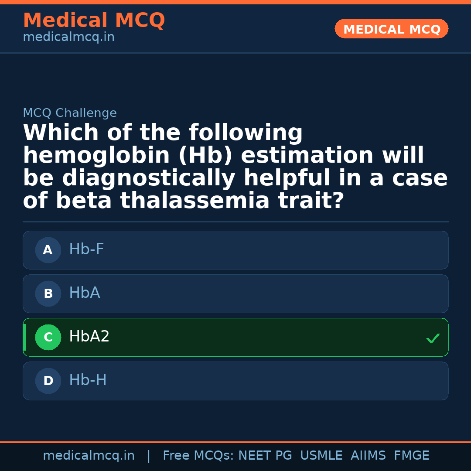This screenshot has width=471, height=471.
Task: Click the USMLE footer text
Action: tap(321, 456)
